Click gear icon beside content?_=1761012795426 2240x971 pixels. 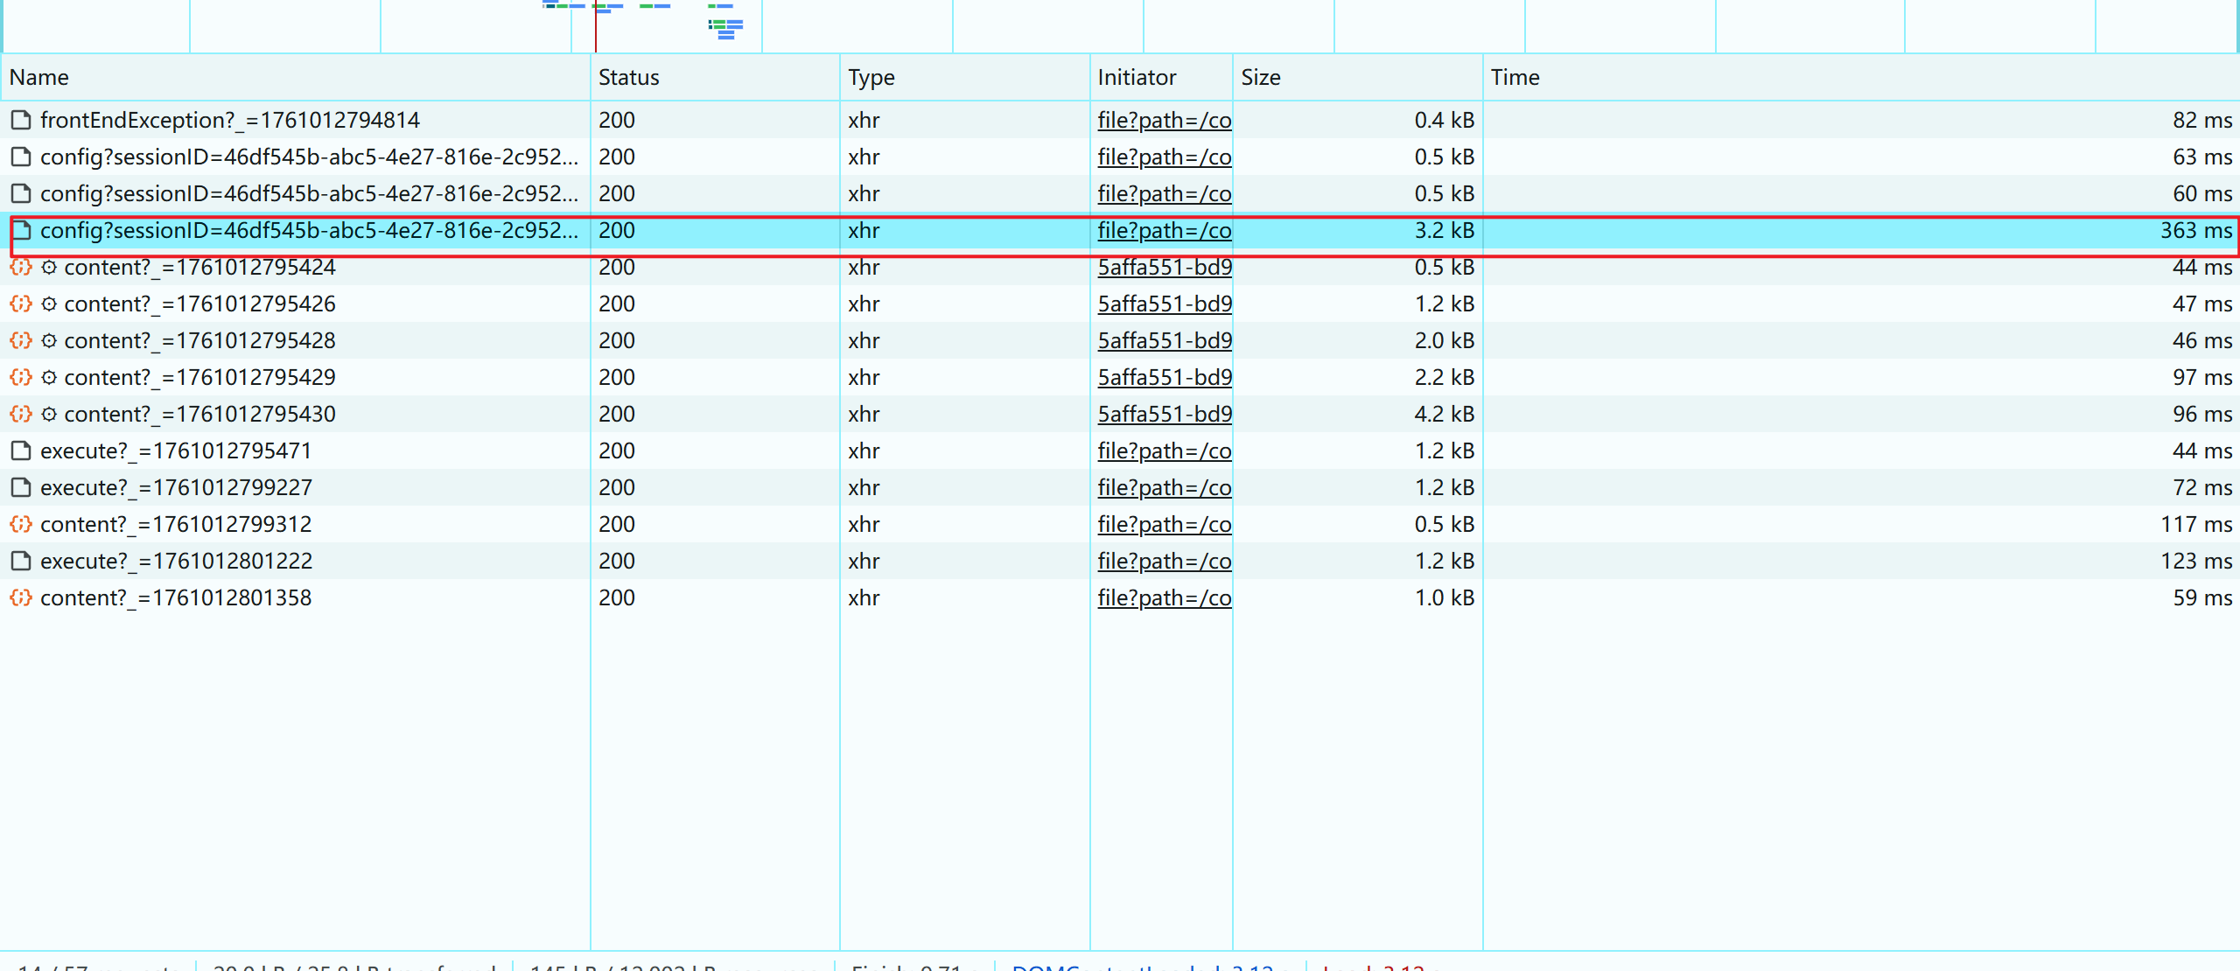[x=50, y=304]
